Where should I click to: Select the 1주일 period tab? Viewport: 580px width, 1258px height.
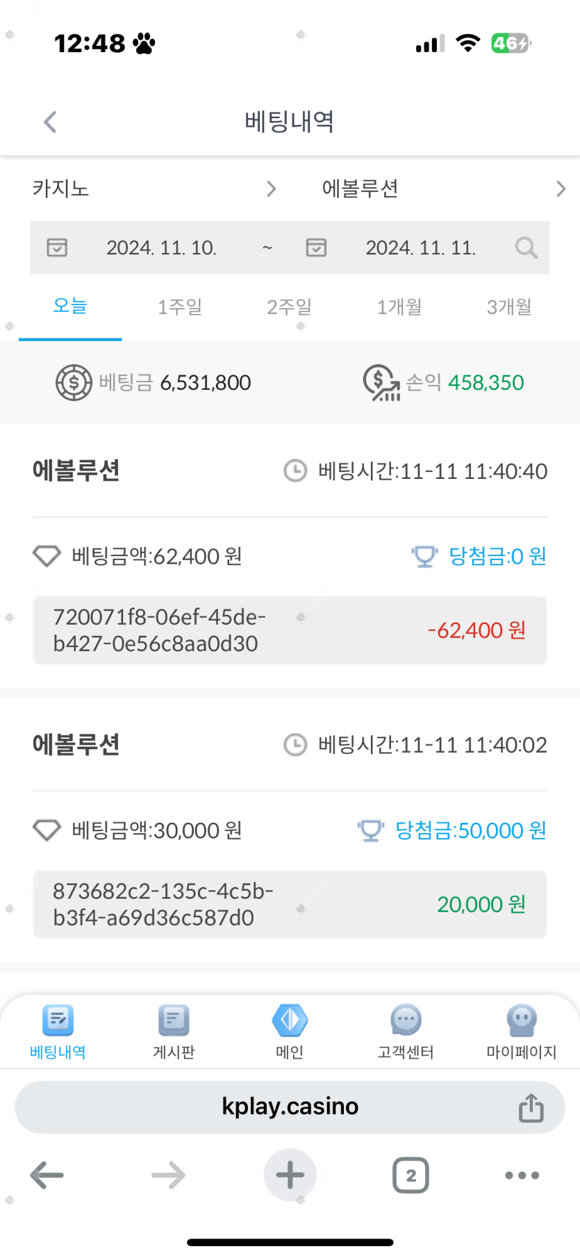(x=180, y=307)
